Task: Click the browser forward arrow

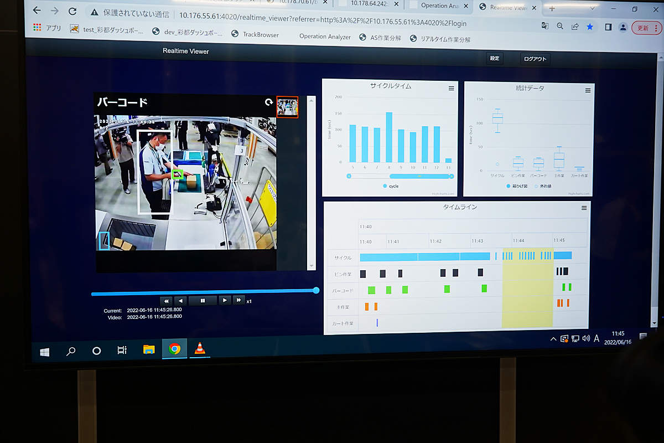Action: click(54, 11)
